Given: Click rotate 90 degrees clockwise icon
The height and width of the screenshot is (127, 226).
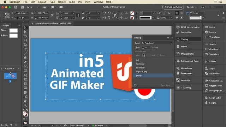Looking at the screenshot, I should coord(104,13).
